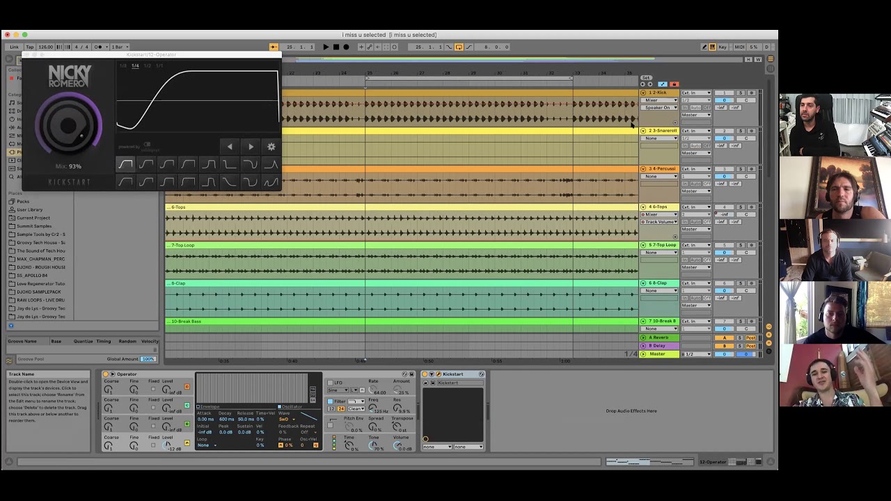891x501 pixels.
Task: Click the Arrangement Record button
Action: click(x=346, y=47)
